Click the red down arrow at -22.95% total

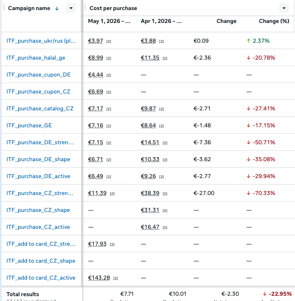pyautogui.click(x=265, y=294)
